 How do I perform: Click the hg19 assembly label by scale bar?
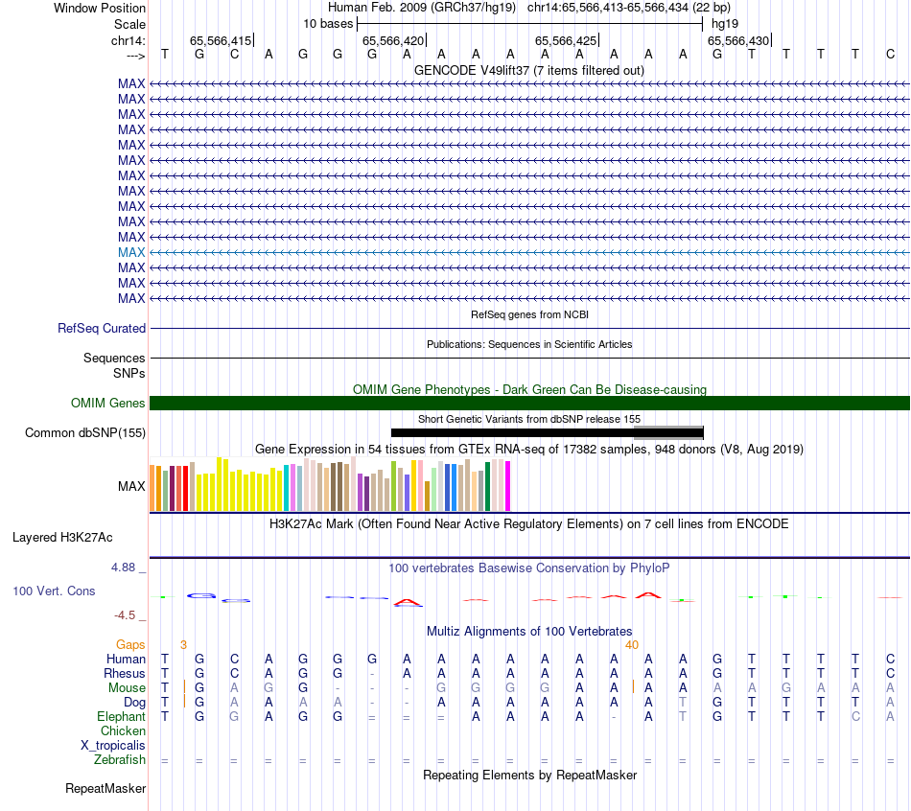tap(725, 24)
